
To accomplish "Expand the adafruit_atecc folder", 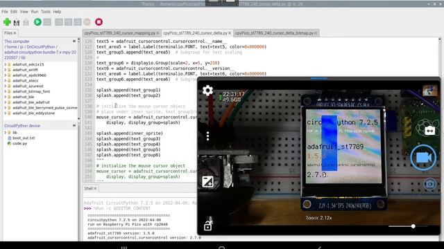I will click(x=5, y=80).
